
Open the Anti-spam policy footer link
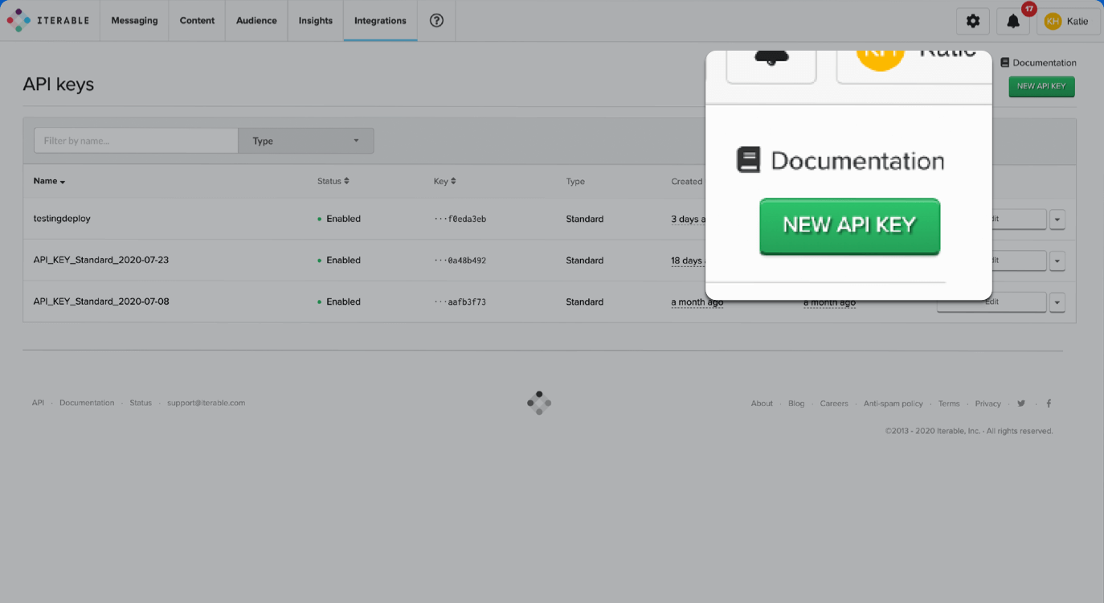[893, 404]
